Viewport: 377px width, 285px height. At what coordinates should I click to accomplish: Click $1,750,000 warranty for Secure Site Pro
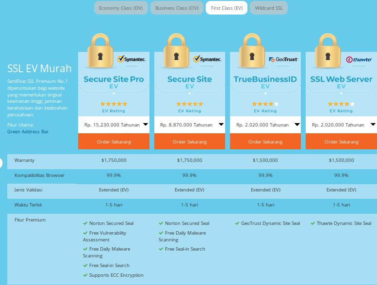coord(114,160)
